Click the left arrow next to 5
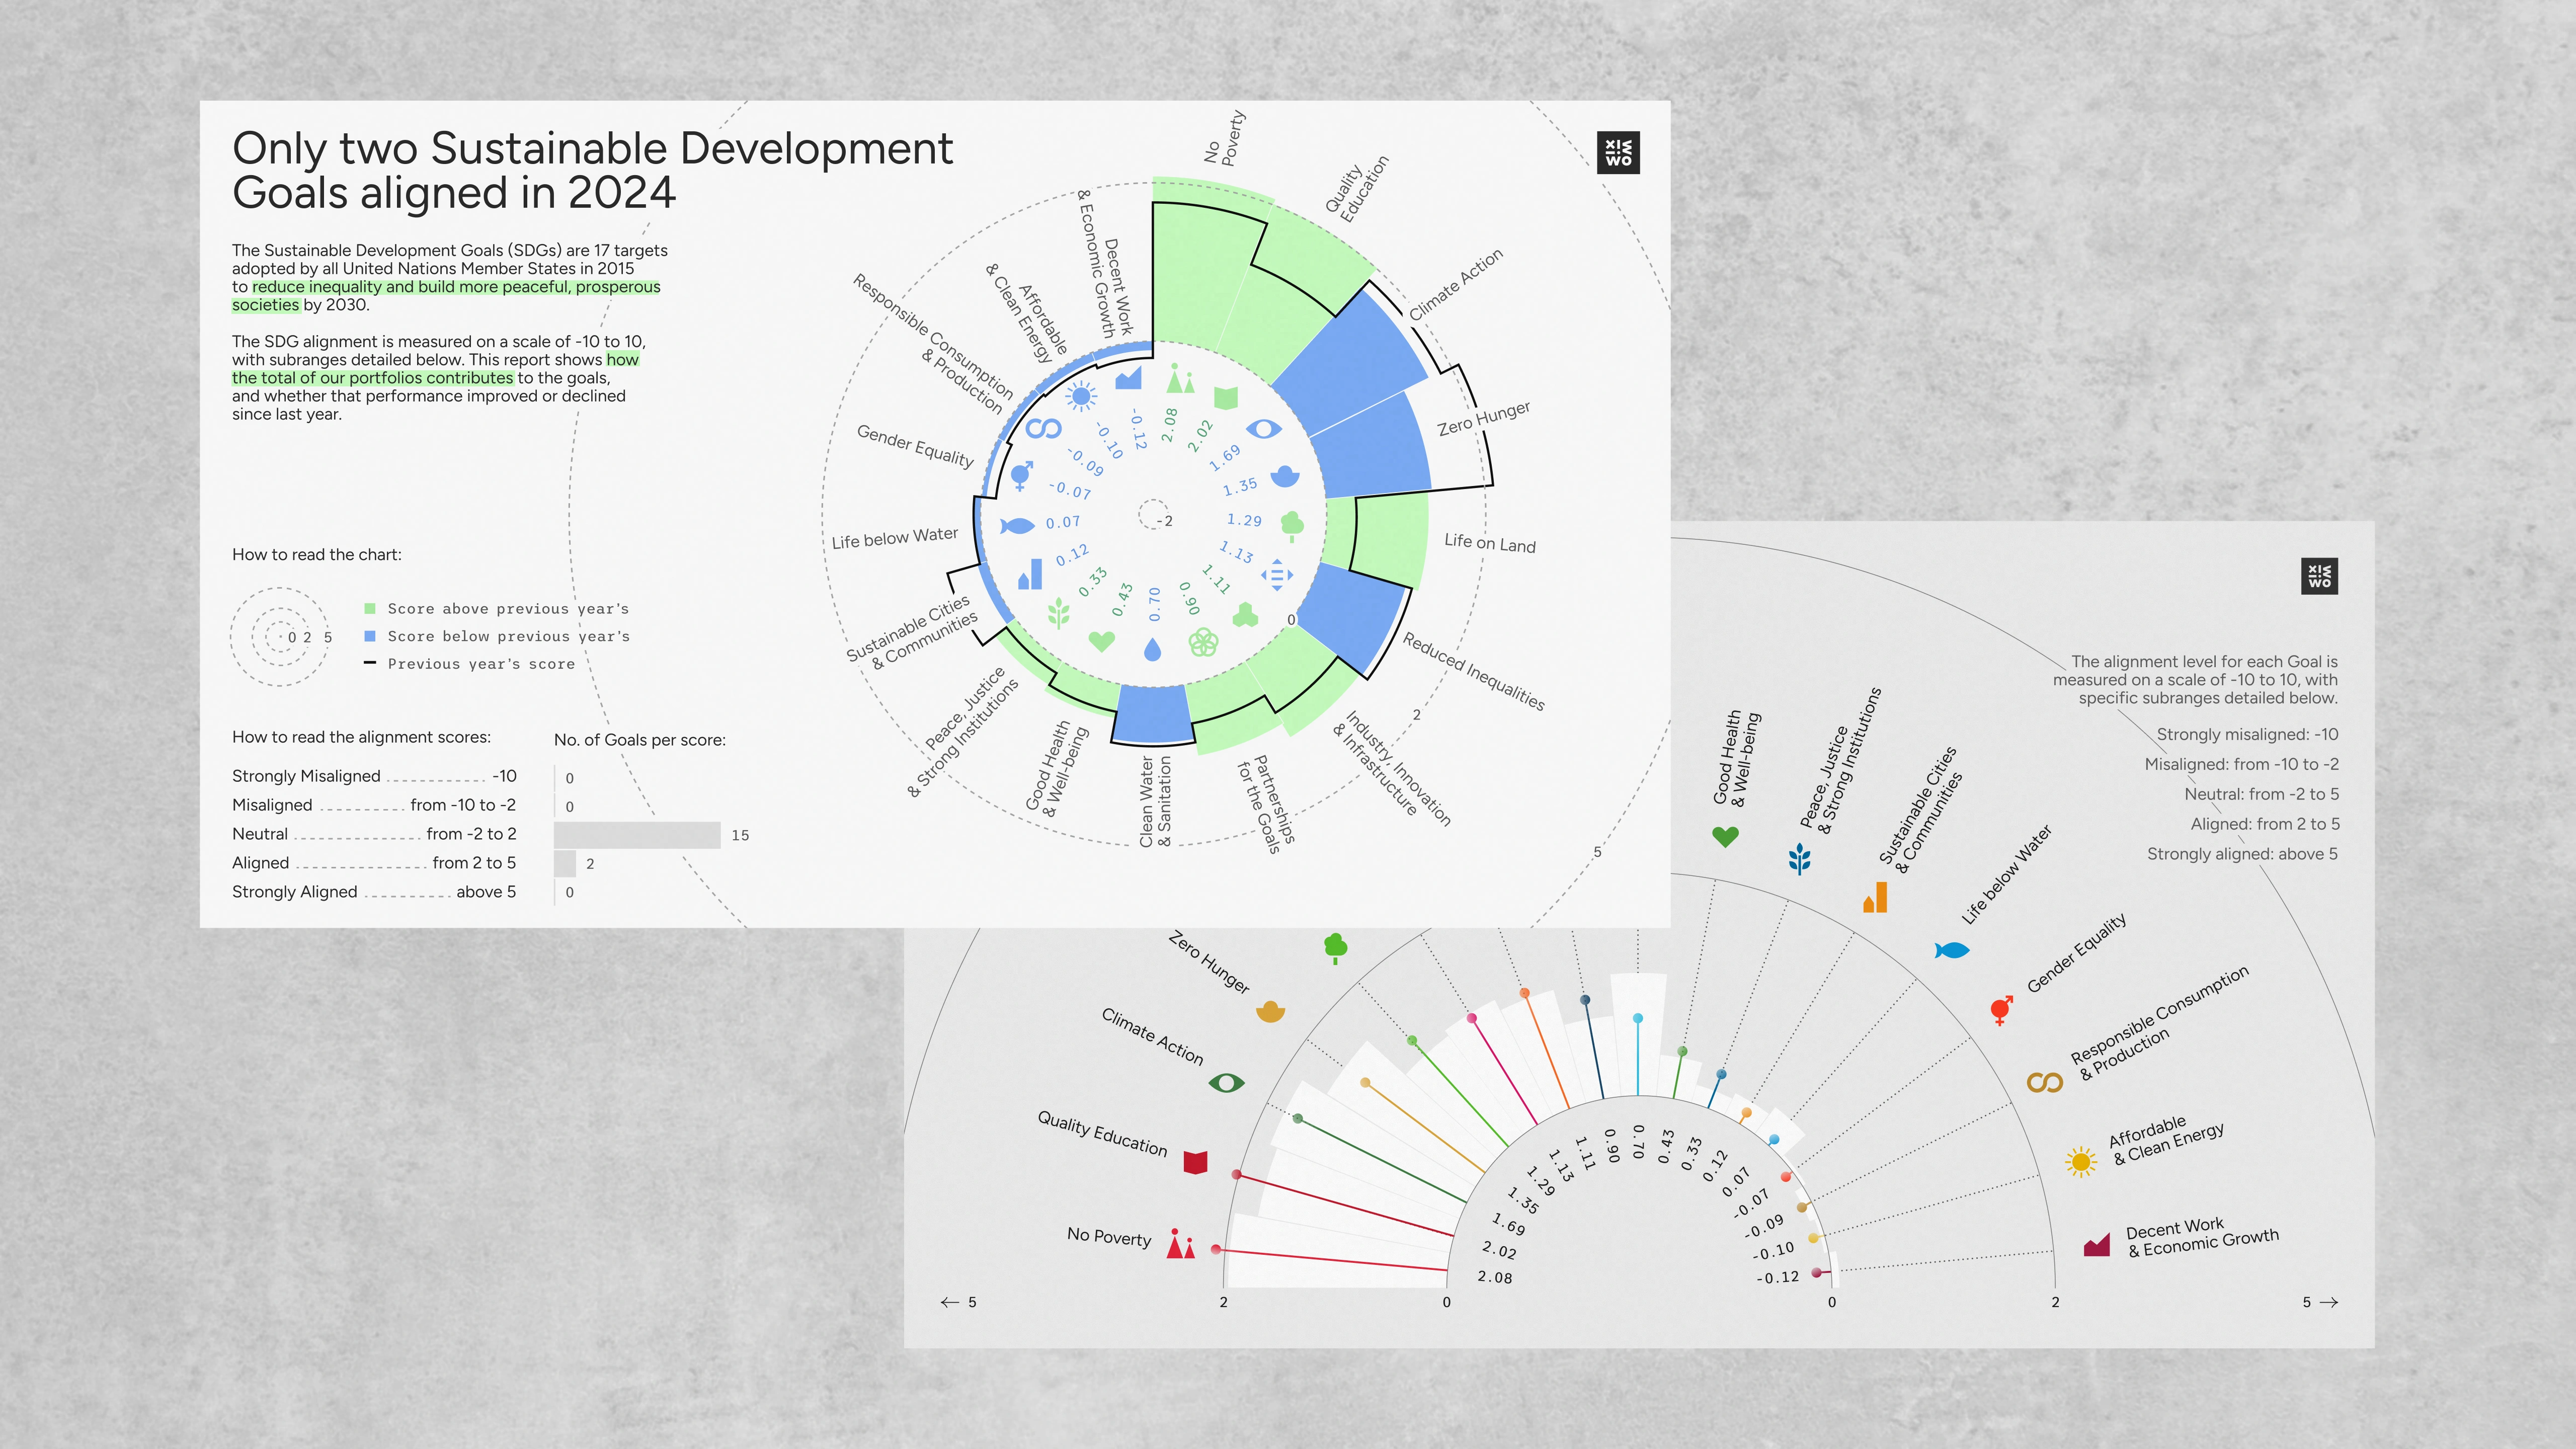This screenshot has width=2576, height=1449. point(949,1302)
